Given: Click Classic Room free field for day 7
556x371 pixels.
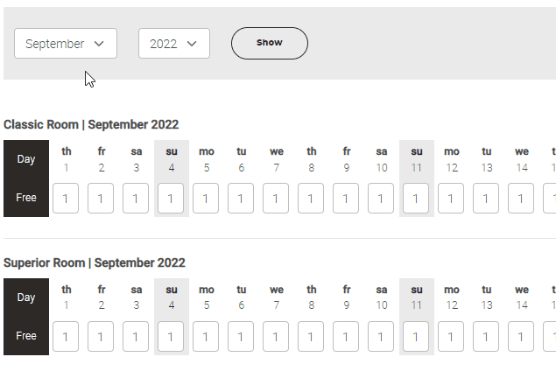Looking at the screenshot, I should point(276,198).
